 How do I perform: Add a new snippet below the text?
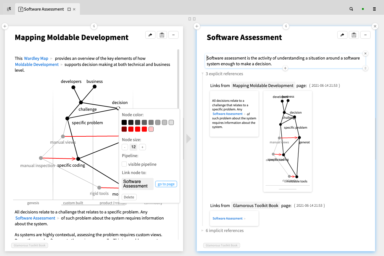(285, 68)
